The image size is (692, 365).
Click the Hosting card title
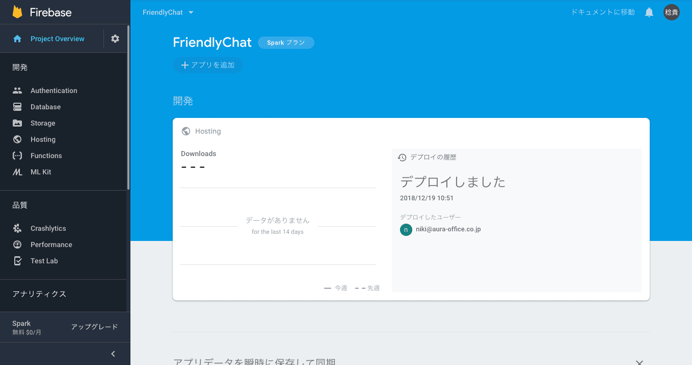[x=207, y=131]
